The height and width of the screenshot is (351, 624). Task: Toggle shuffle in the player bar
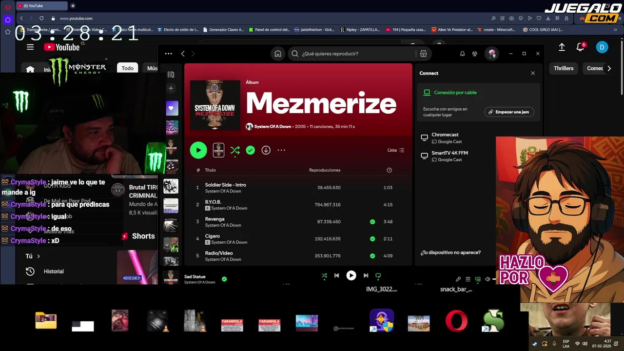[324, 275]
